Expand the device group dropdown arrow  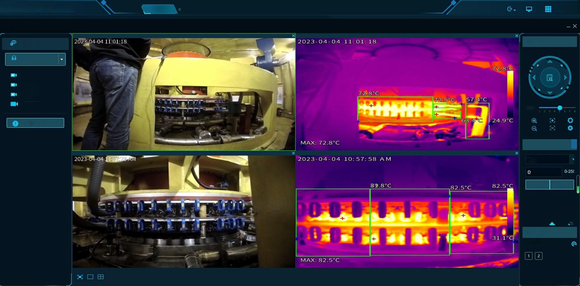tap(62, 59)
